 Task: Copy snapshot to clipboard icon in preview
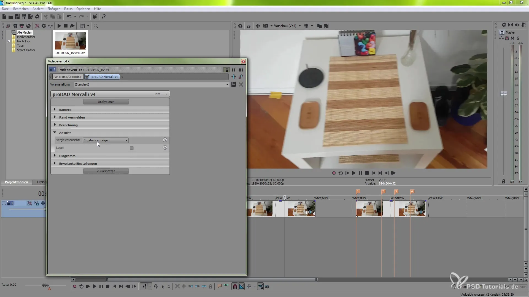320,26
